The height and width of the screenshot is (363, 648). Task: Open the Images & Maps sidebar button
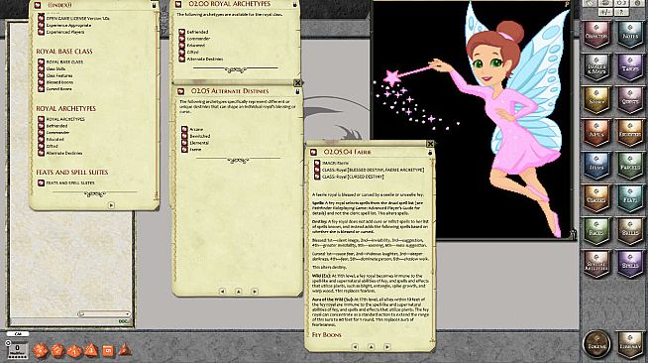coord(596,67)
